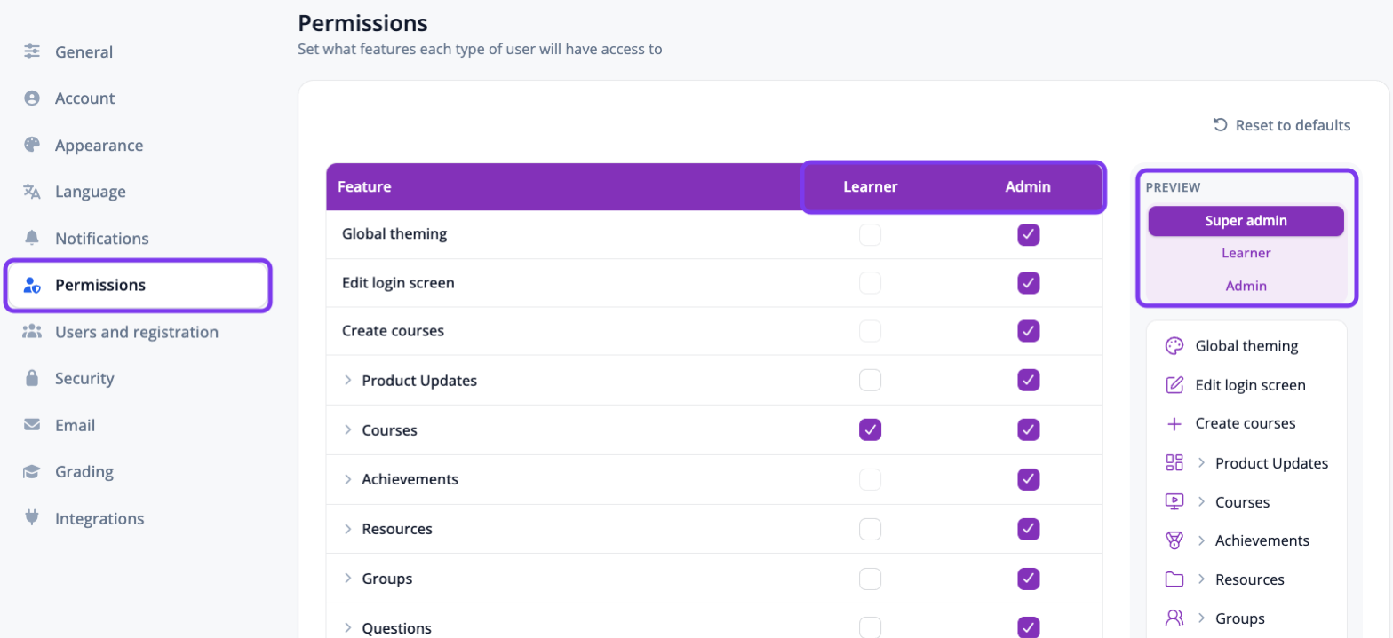This screenshot has height=638, width=1393.
Task: Click the Feature column header
Action: point(364,187)
